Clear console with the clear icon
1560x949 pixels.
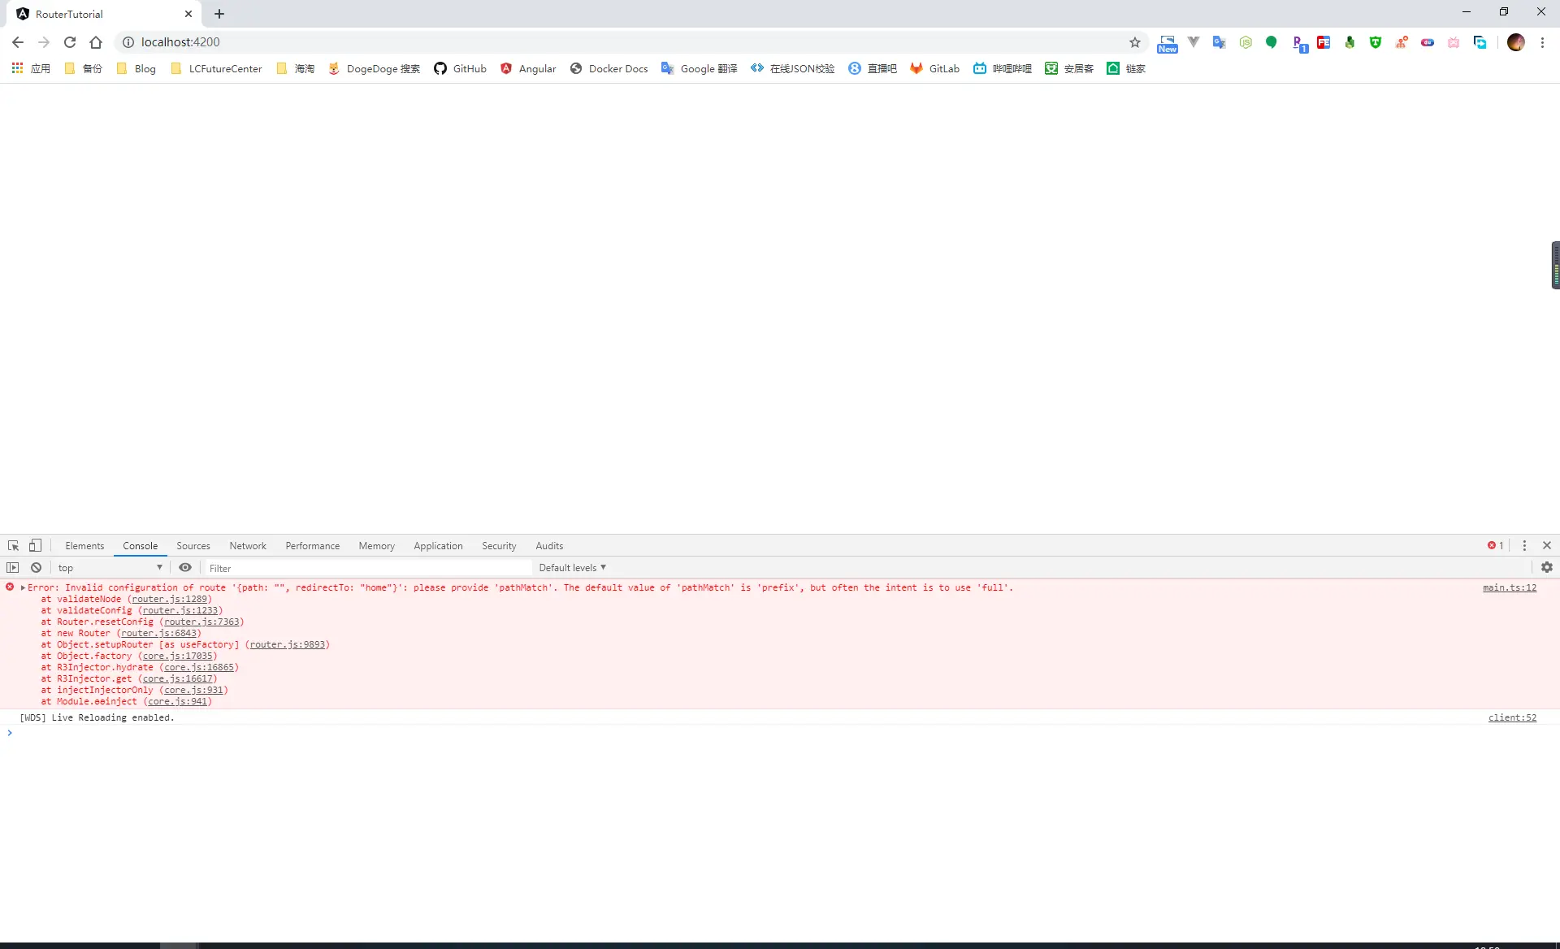pyautogui.click(x=36, y=568)
